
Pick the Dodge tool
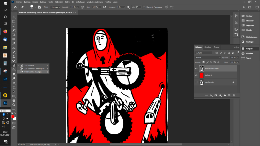point(14,79)
